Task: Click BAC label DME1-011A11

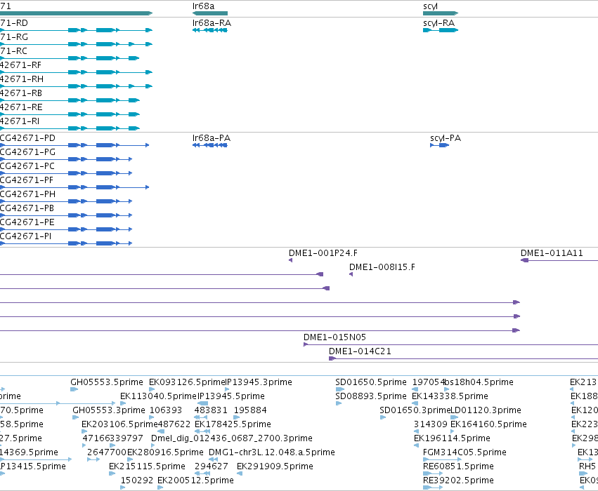Action: 552,253
